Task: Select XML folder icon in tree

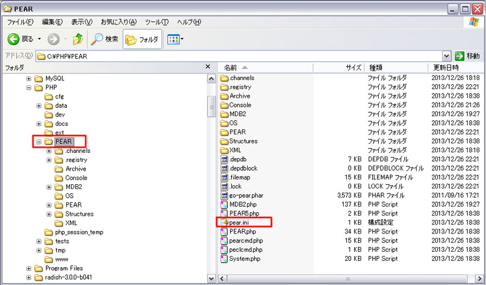Action: click(x=59, y=223)
